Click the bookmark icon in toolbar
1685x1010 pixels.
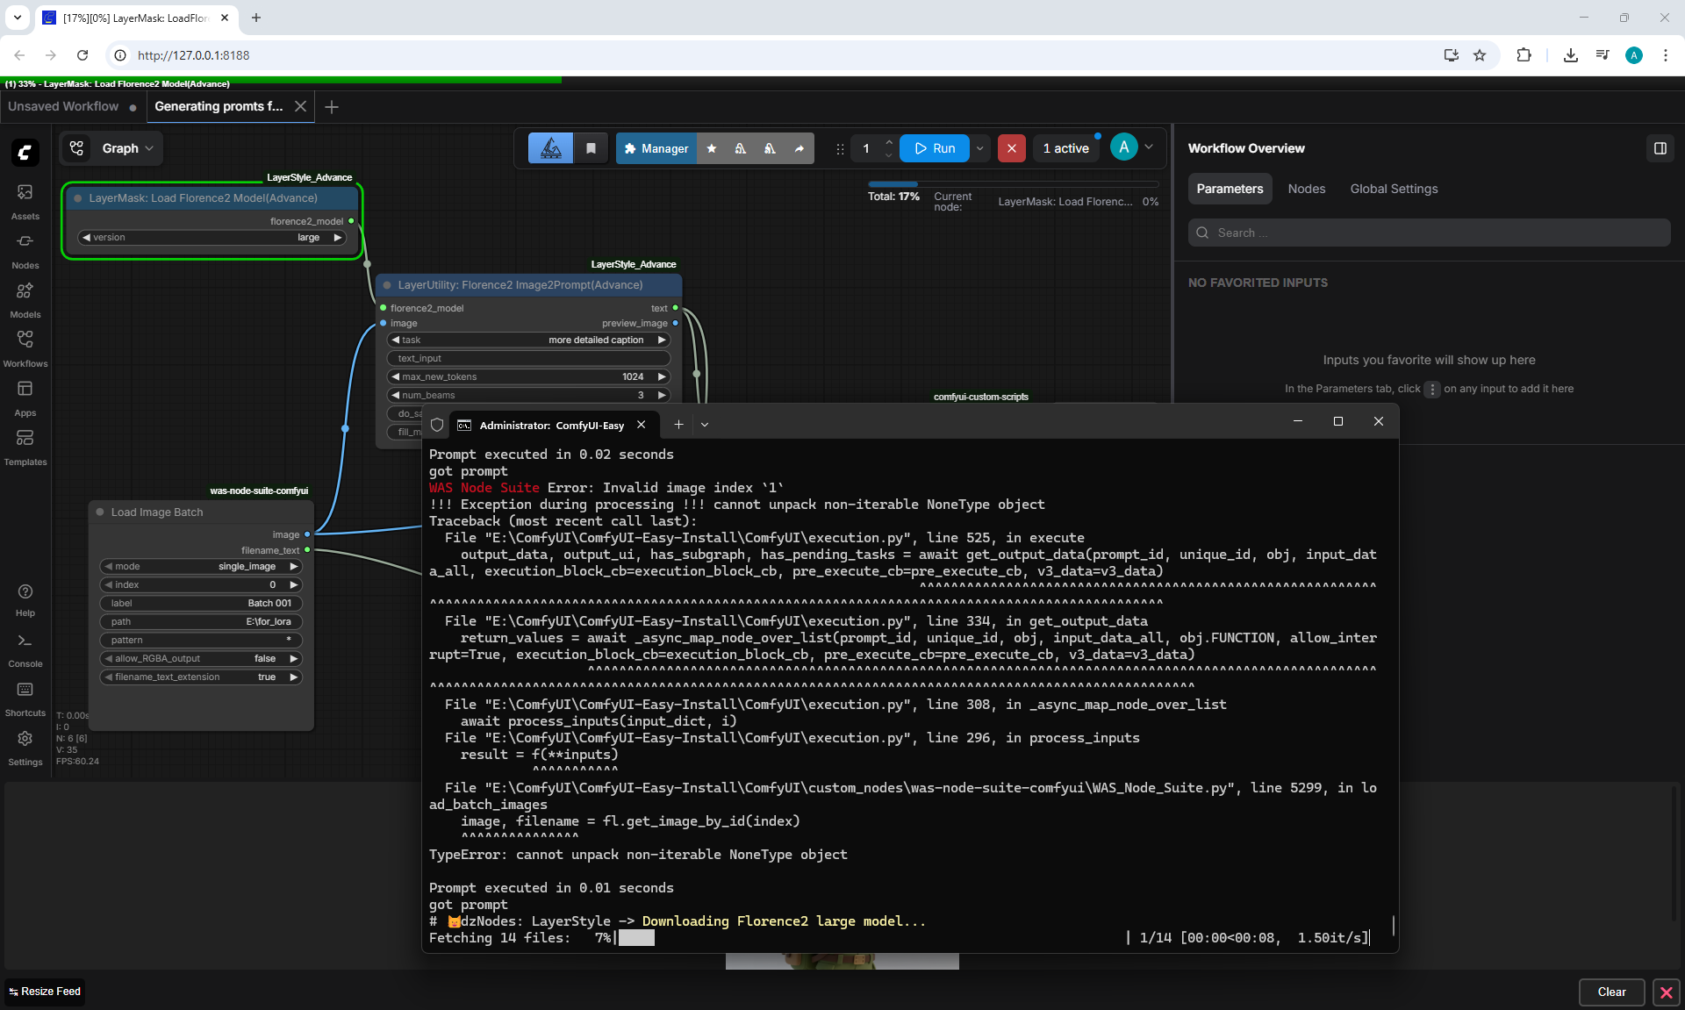click(x=591, y=148)
